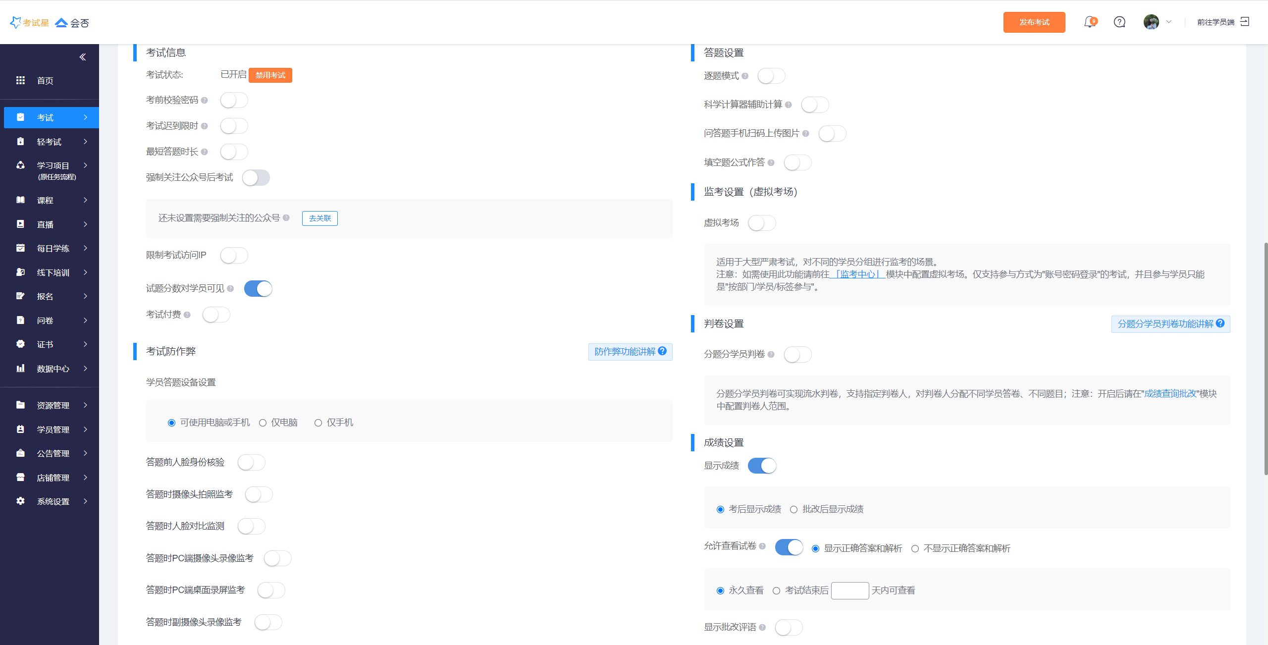This screenshot has height=645, width=1268.
Task: Collapse the sidebar with double-arrow icon
Action: [83, 57]
